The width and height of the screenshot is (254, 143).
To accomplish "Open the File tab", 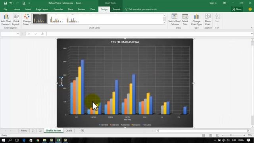I will tap(5, 10).
